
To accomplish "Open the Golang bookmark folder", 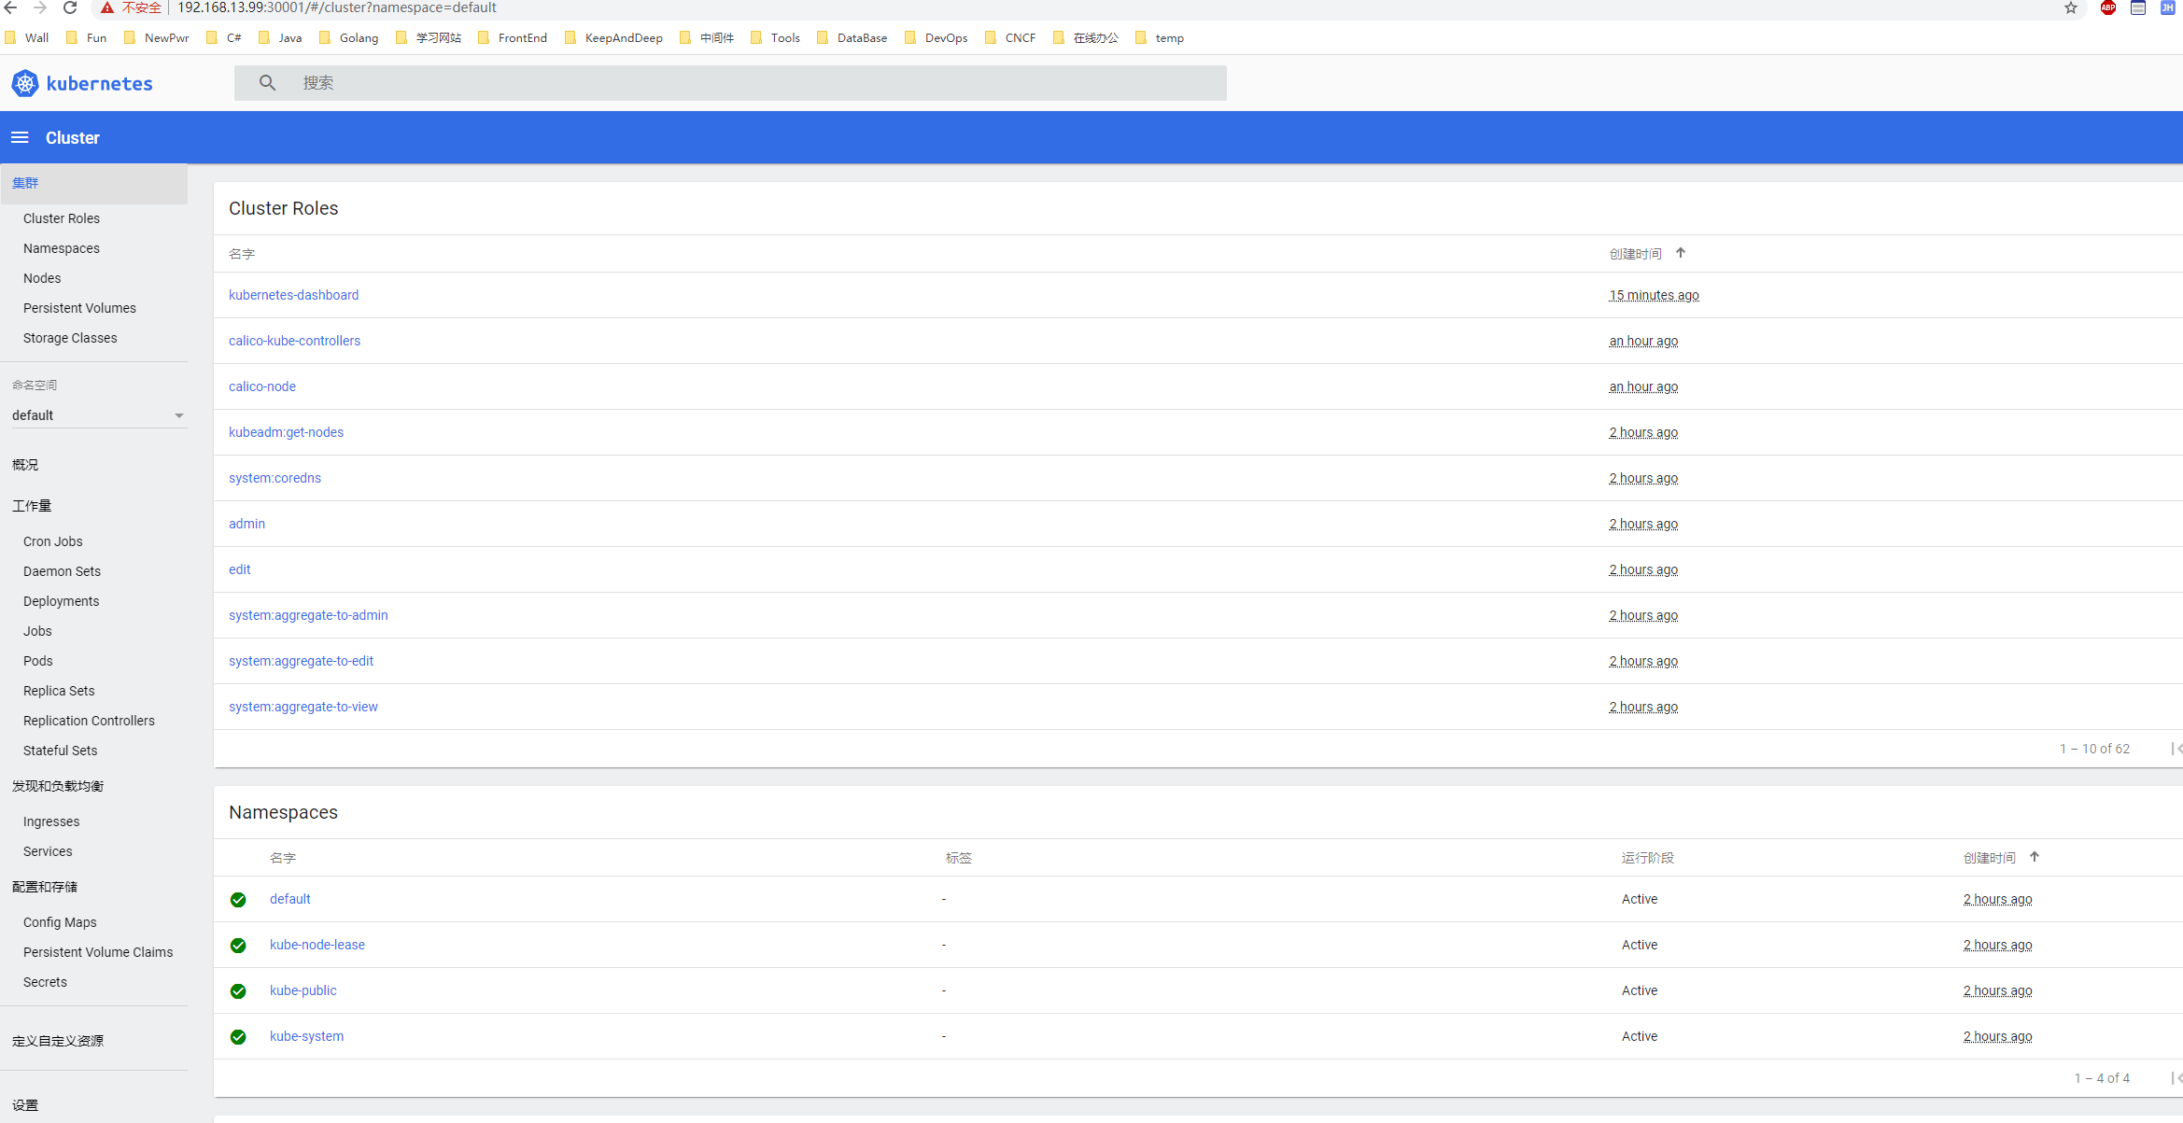I will point(349,38).
